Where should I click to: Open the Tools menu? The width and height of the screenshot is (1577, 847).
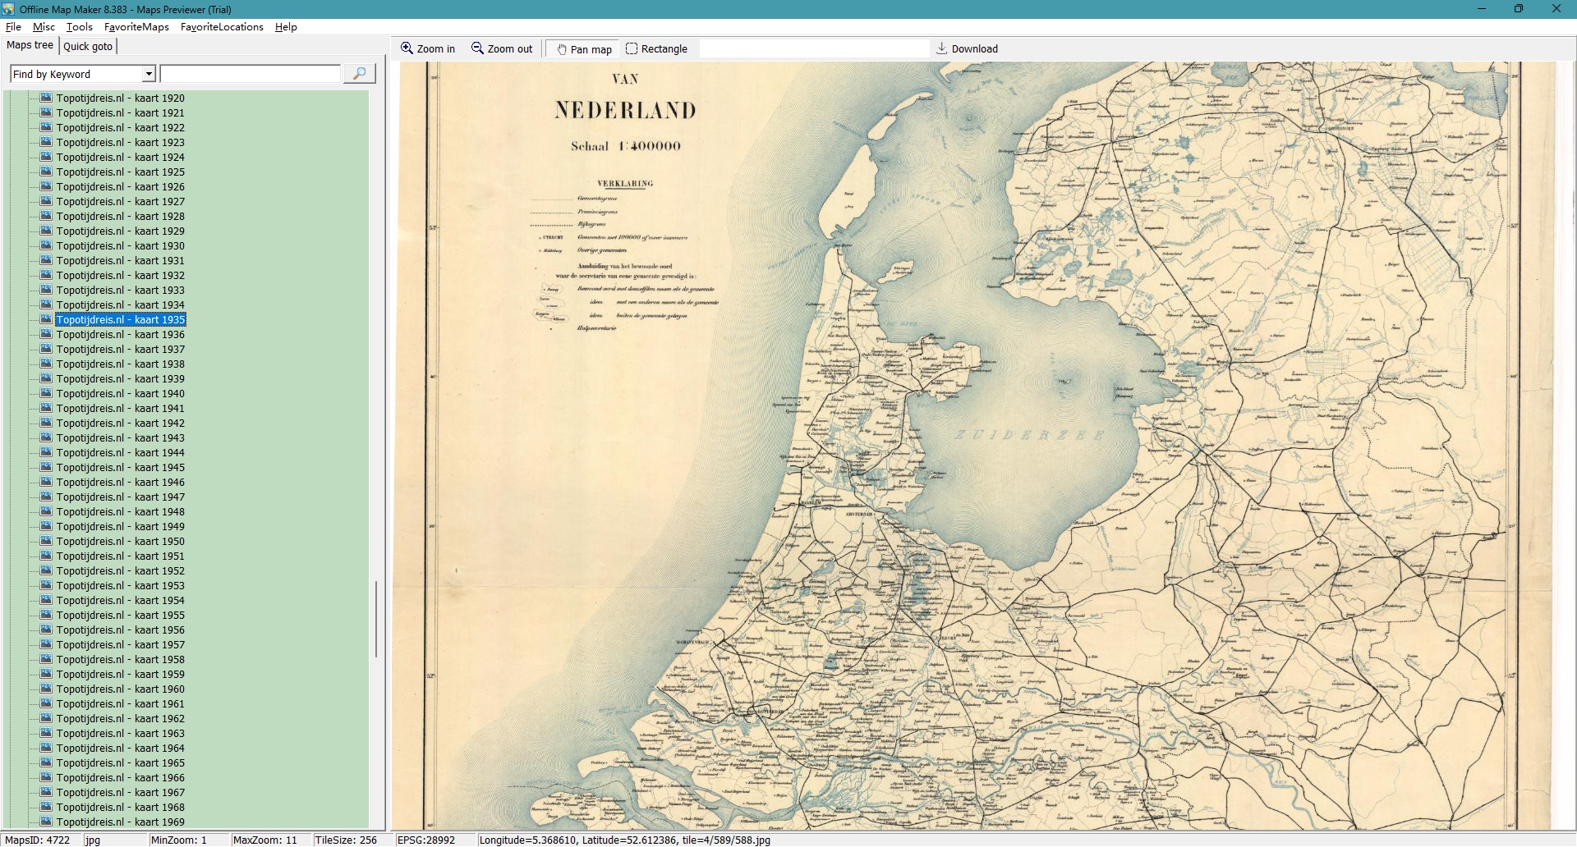pos(79,27)
